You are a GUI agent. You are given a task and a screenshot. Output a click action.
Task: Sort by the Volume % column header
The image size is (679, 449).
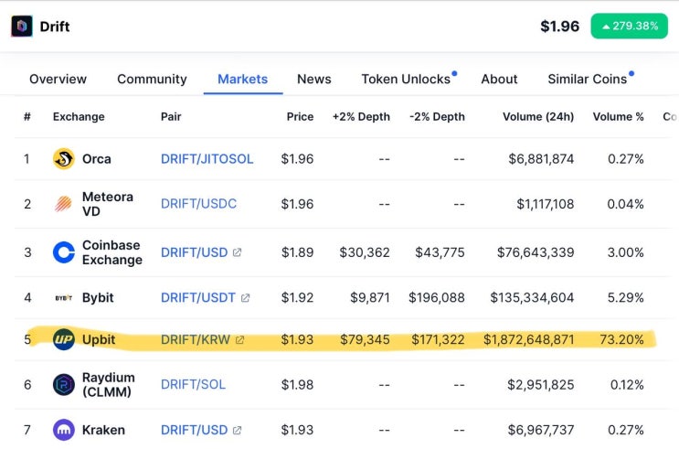(619, 116)
